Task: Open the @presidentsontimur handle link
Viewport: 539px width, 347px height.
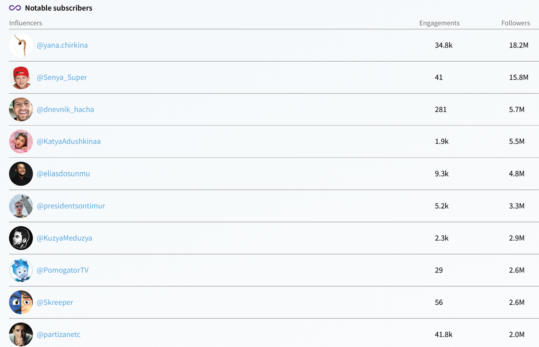Action: tap(71, 206)
